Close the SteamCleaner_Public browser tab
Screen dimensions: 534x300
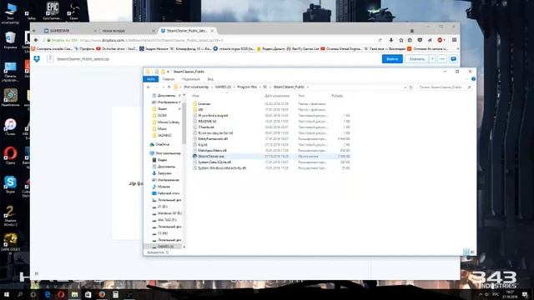pyautogui.click(x=212, y=31)
